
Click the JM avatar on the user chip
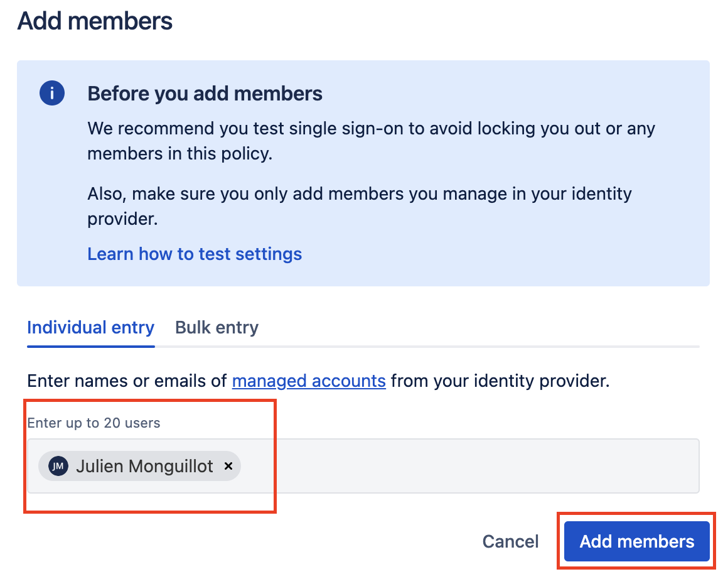(57, 466)
